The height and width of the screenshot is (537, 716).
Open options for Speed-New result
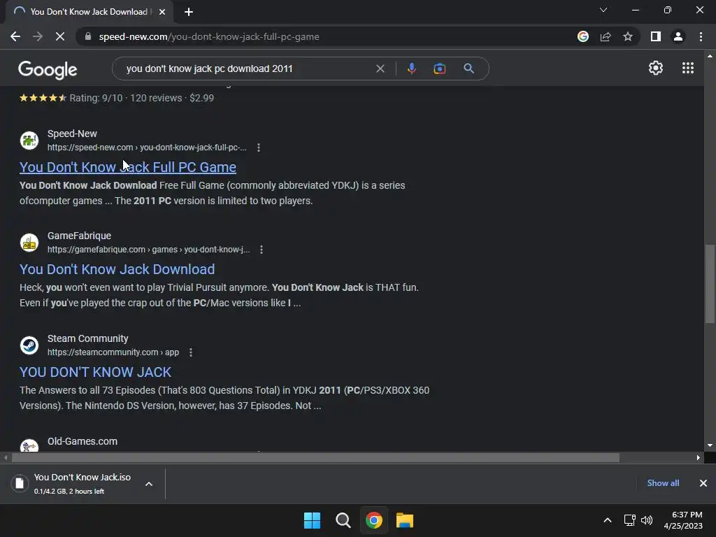259,148
